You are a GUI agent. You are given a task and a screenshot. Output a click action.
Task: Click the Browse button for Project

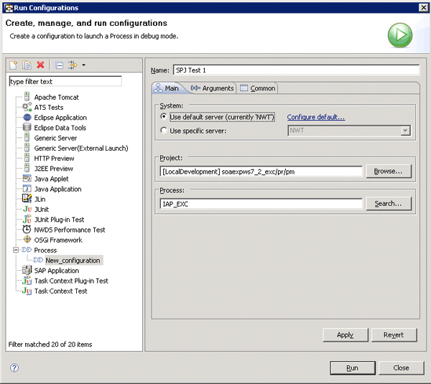pyautogui.click(x=389, y=172)
